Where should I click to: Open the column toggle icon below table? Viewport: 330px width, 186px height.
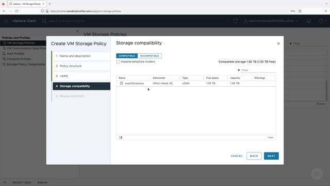[121, 137]
